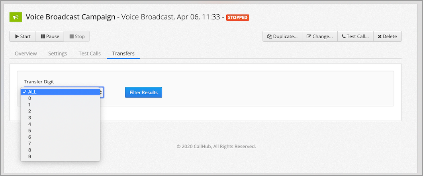This screenshot has height=176, width=423.
Task: Pause the voice broadcast campaign
Action: (x=50, y=36)
